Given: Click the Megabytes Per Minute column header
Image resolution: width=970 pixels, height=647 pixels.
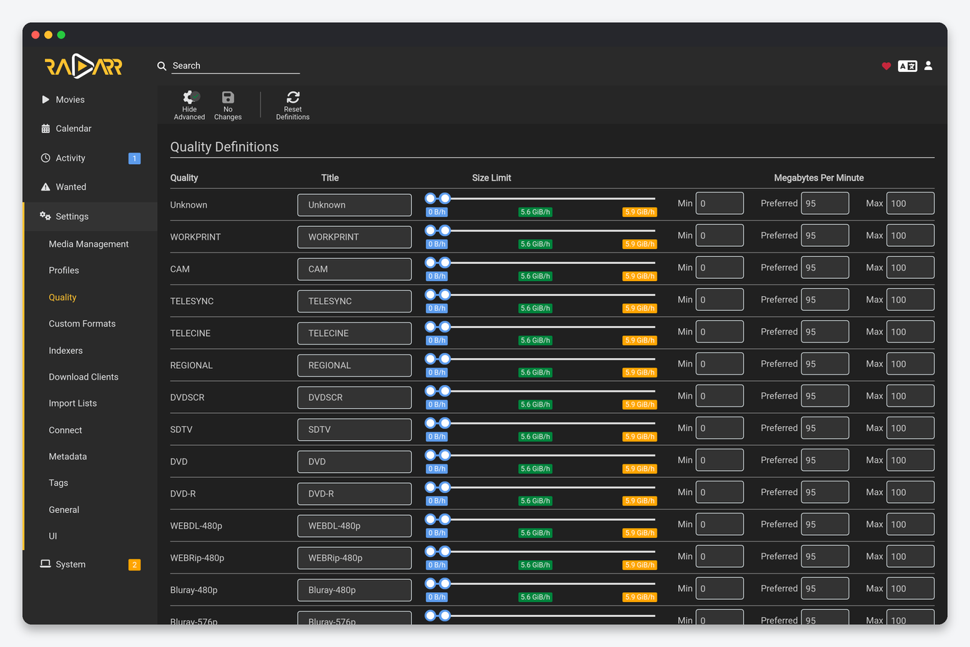Looking at the screenshot, I should coord(819,178).
